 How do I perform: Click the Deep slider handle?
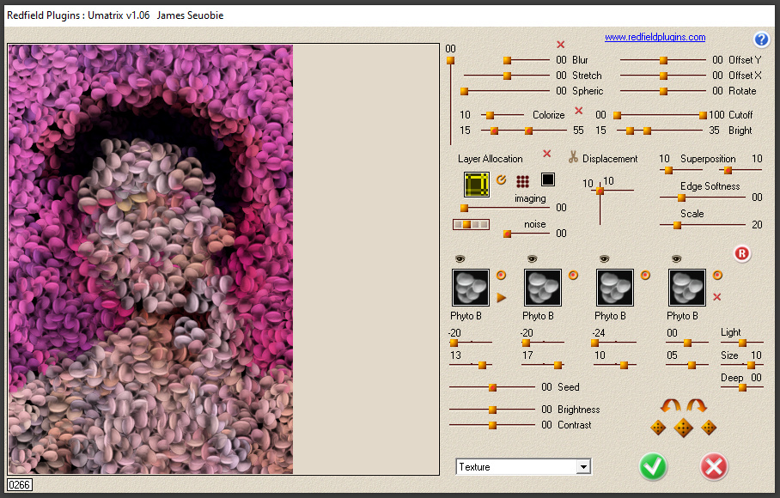(x=742, y=387)
